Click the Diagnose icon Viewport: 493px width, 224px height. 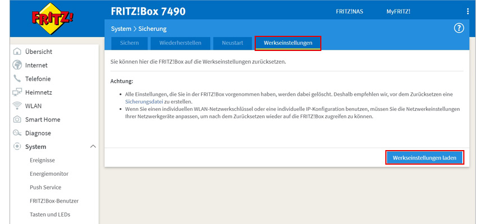[x=17, y=133]
